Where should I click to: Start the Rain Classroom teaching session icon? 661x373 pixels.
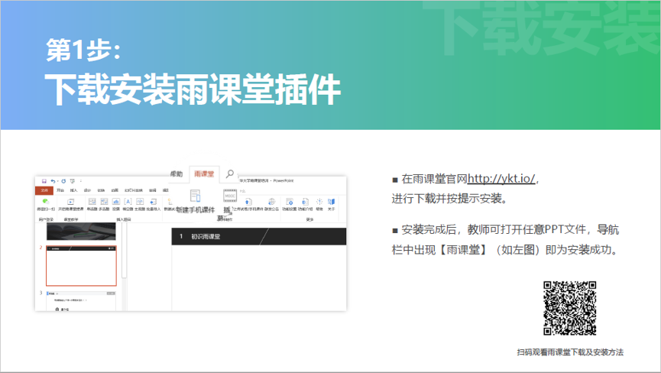(71, 202)
